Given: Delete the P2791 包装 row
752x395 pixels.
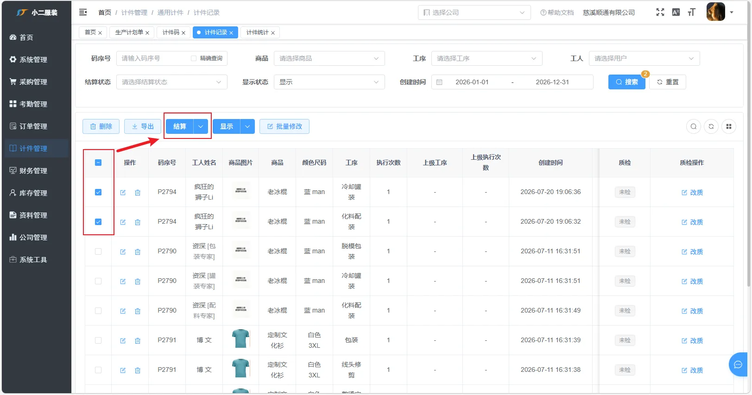Looking at the screenshot, I should coord(138,341).
